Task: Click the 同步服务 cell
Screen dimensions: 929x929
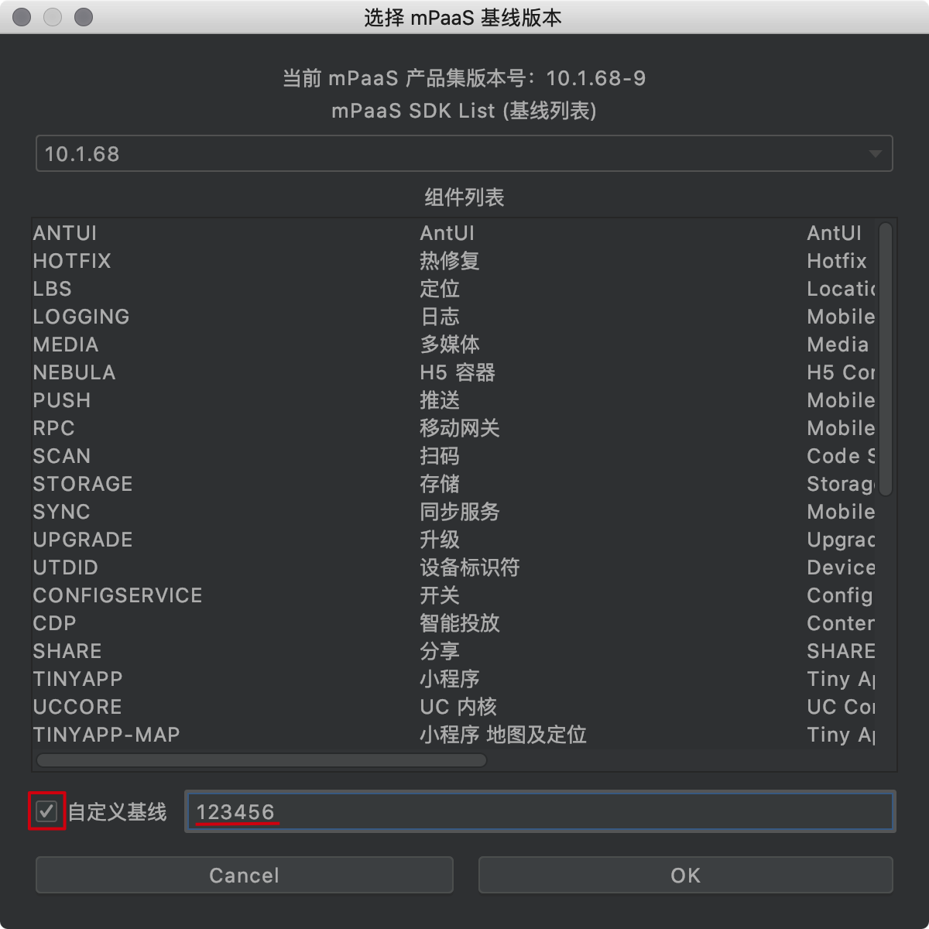Action: point(460,512)
